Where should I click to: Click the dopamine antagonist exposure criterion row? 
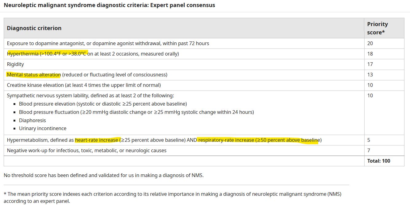[108, 43]
